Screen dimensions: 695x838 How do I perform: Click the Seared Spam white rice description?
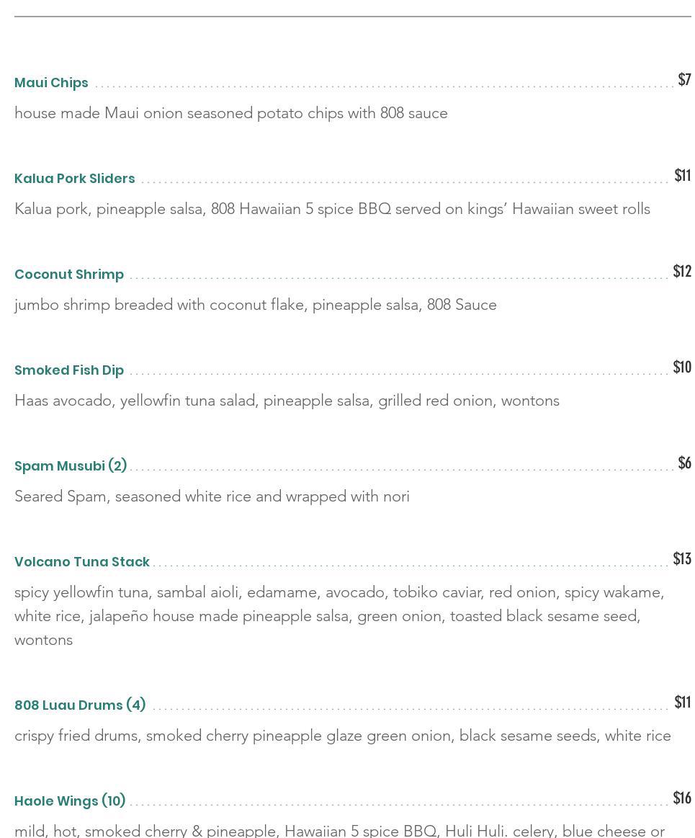[212, 496]
